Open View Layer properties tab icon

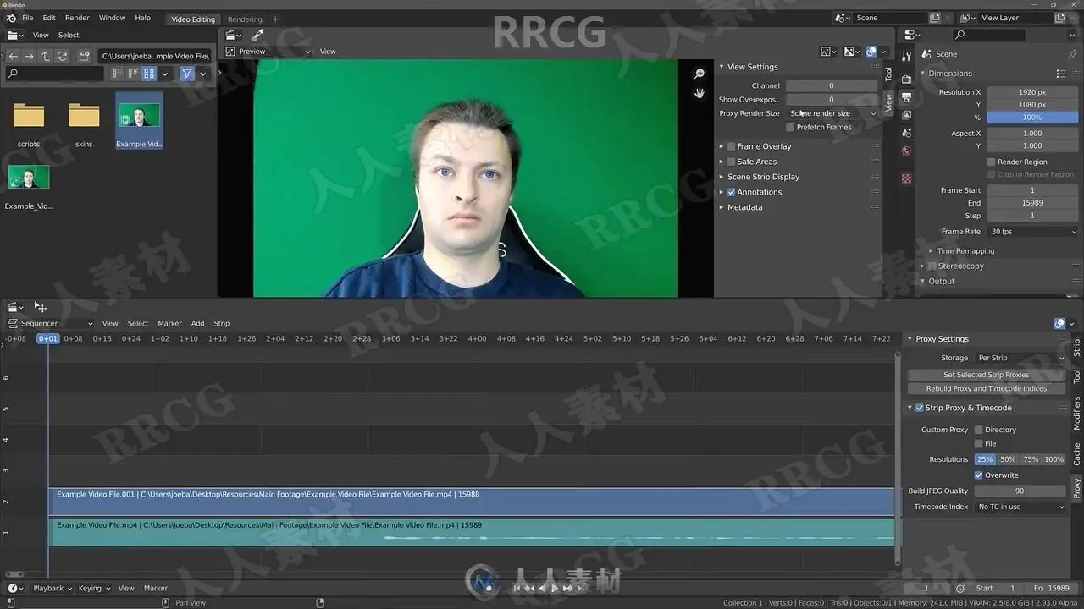(906, 114)
